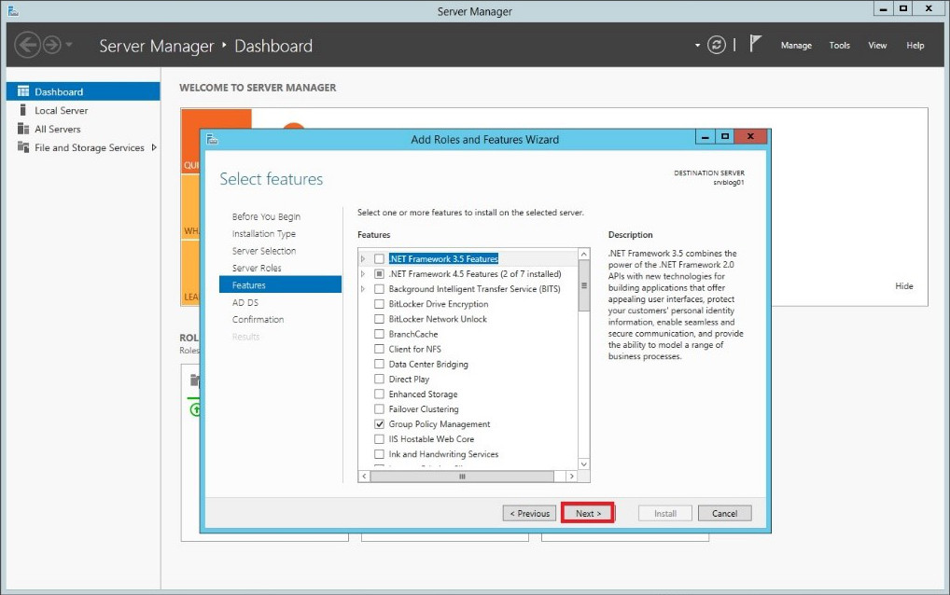This screenshot has height=595, width=950.
Task: Click the Previous button
Action: click(x=529, y=513)
